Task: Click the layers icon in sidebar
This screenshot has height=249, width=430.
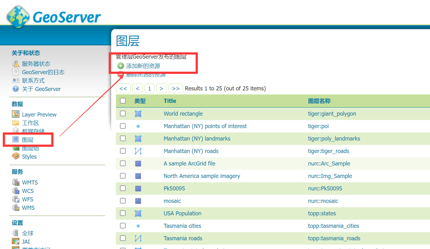Action: tap(16, 140)
